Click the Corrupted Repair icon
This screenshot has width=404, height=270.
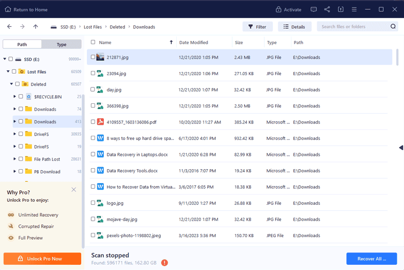tap(11, 226)
